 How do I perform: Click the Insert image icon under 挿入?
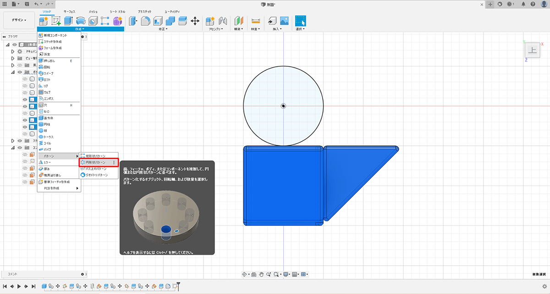tap(284, 21)
